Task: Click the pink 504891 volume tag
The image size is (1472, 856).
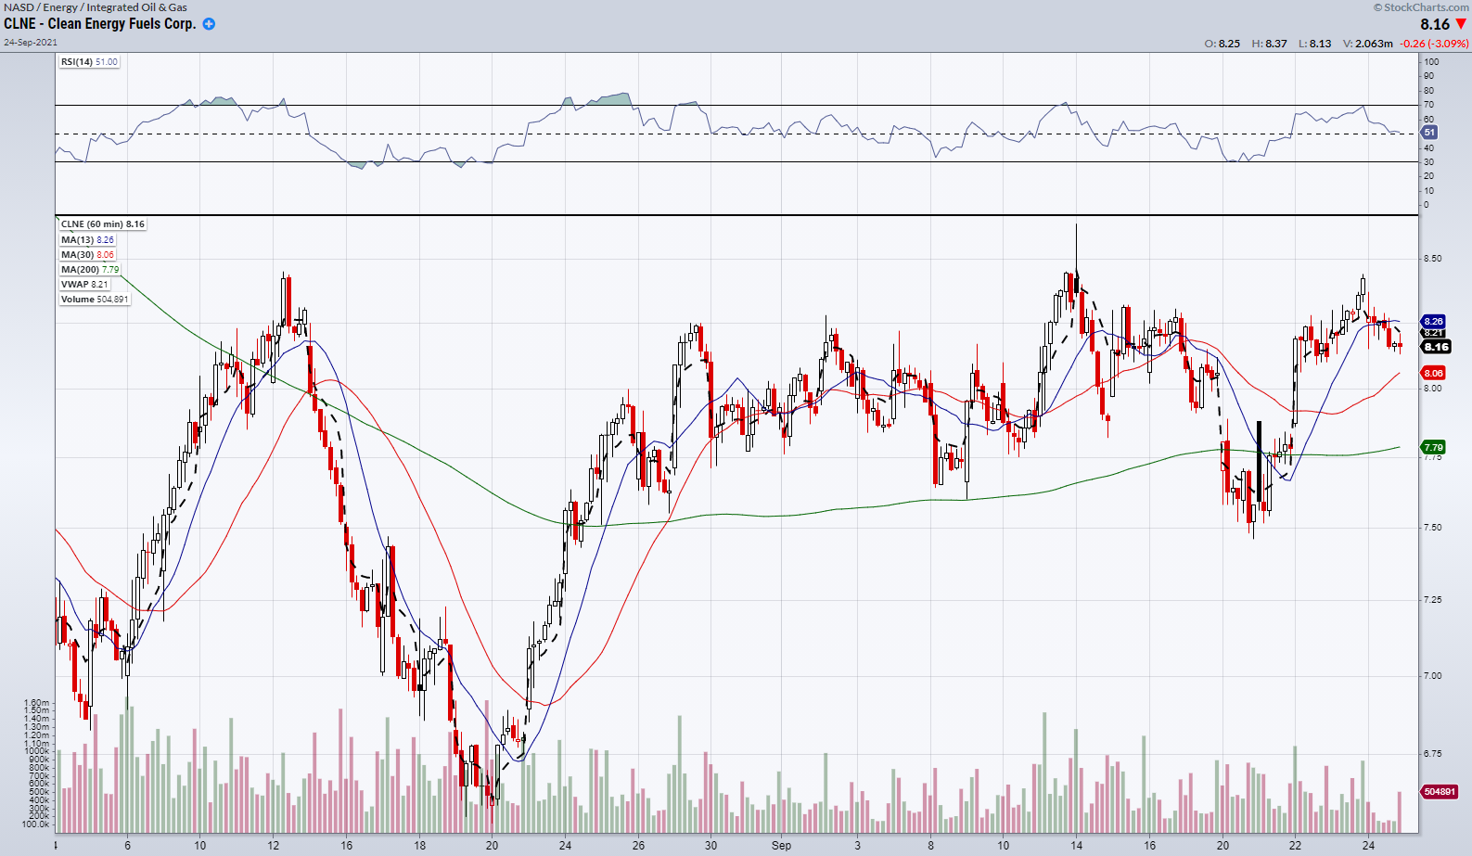Action: [1440, 792]
